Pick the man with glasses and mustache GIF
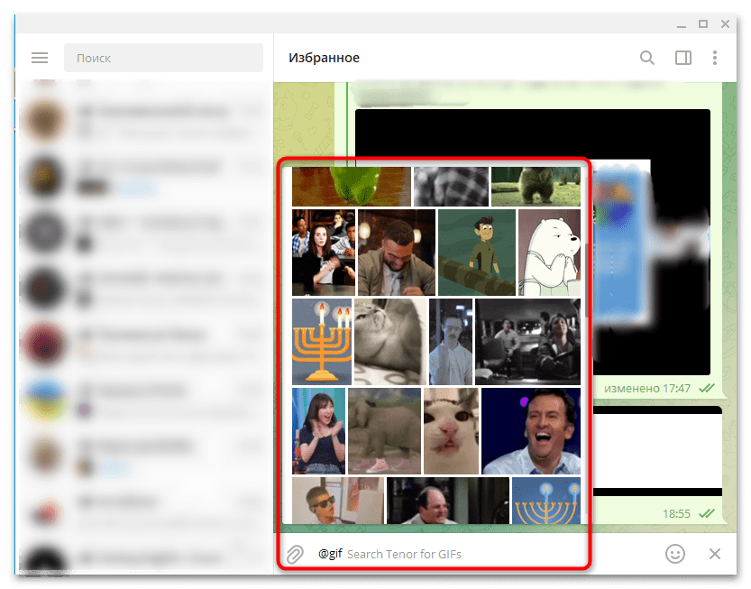 pos(451,342)
